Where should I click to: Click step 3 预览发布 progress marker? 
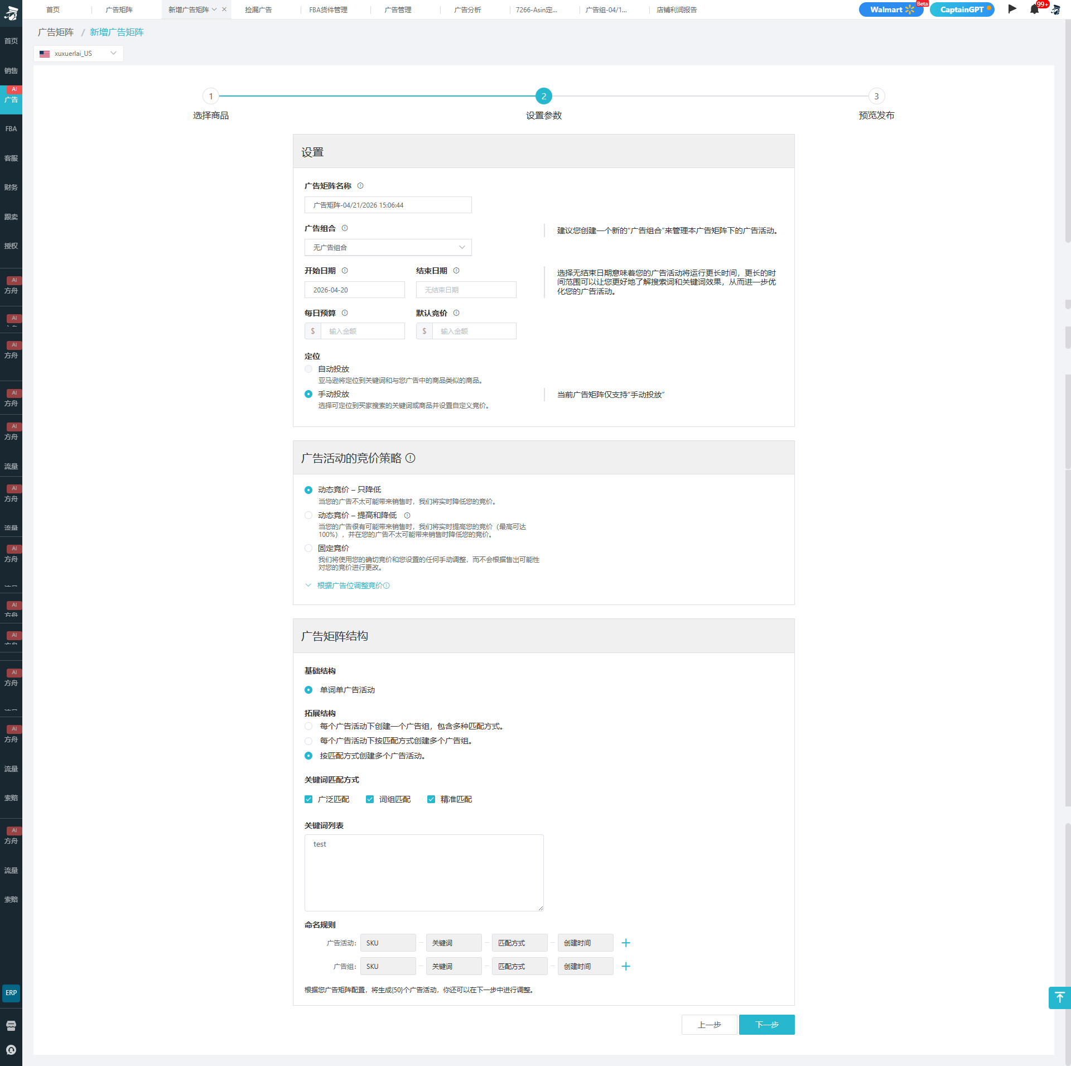[x=876, y=97]
